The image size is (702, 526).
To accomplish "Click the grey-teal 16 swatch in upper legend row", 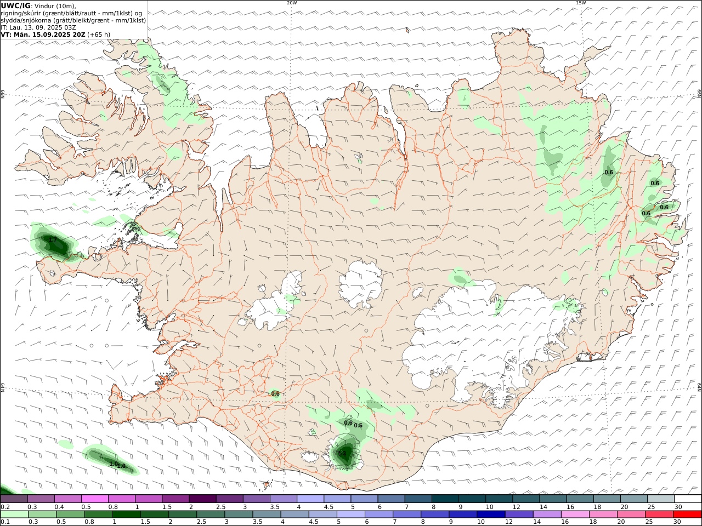I will pyautogui.click(x=580, y=499).
